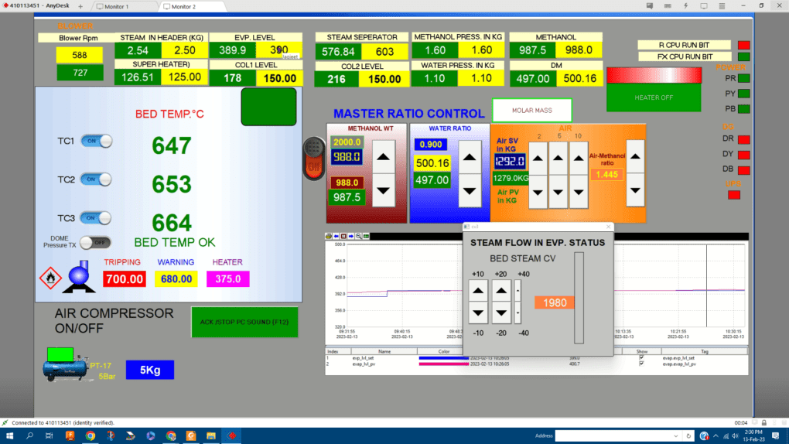Open AnyDesk display settings monitor icon
The width and height of the screenshot is (789, 444).
tap(703, 6)
